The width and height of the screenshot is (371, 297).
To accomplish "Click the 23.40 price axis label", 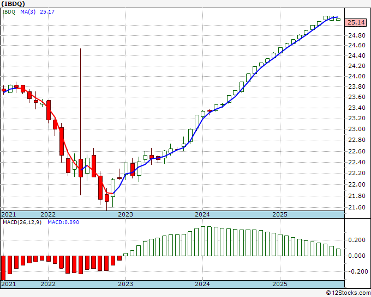I will pyautogui.click(x=357, y=108).
